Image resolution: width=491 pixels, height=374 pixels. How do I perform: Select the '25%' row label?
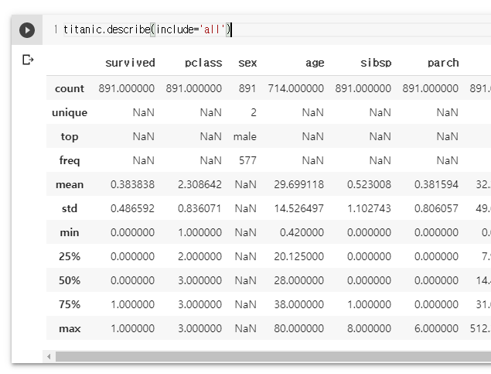click(x=70, y=256)
